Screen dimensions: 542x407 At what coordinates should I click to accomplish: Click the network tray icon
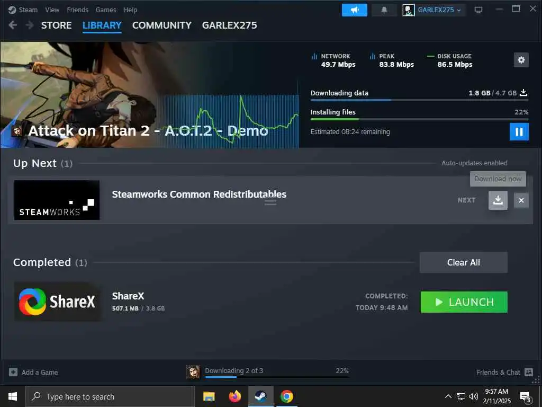click(x=461, y=396)
